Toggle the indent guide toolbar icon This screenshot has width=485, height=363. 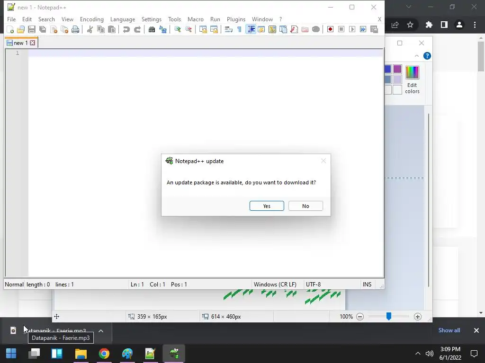pyautogui.click(x=251, y=29)
